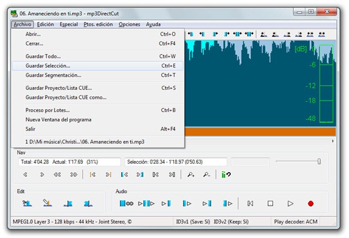Stop playback with the square Stop button
349x238 pixels.
click(x=270, y=203)
